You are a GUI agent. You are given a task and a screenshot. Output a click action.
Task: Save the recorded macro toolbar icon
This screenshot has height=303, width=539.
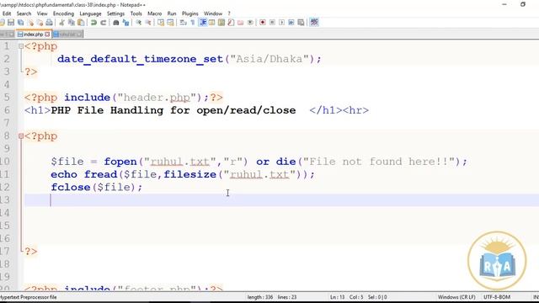click(x=301, y=23)
